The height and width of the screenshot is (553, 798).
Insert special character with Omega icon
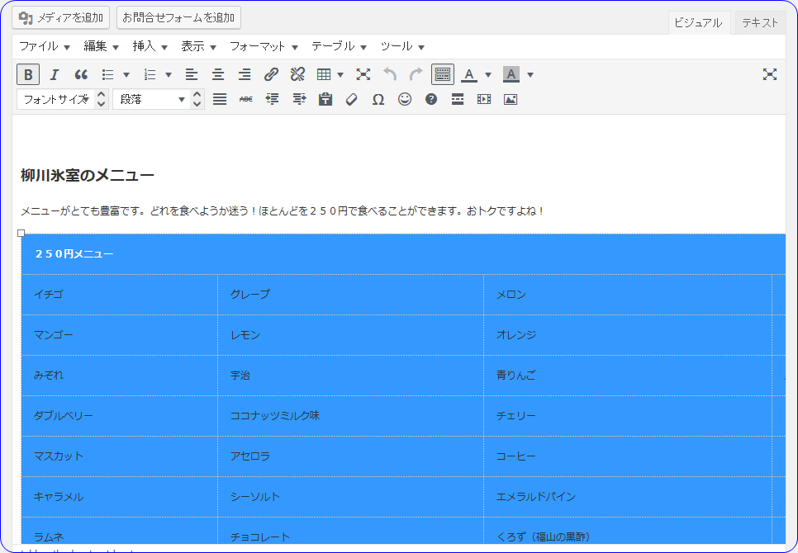coord(378,99)
